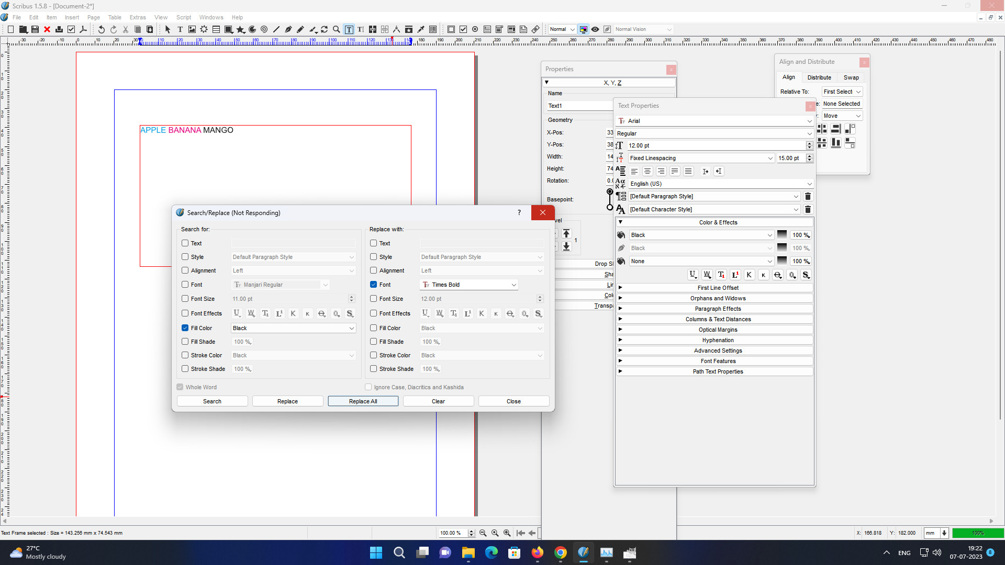Select the Eye Dropper tool
1005x565 pixels.
pos(421,29)
